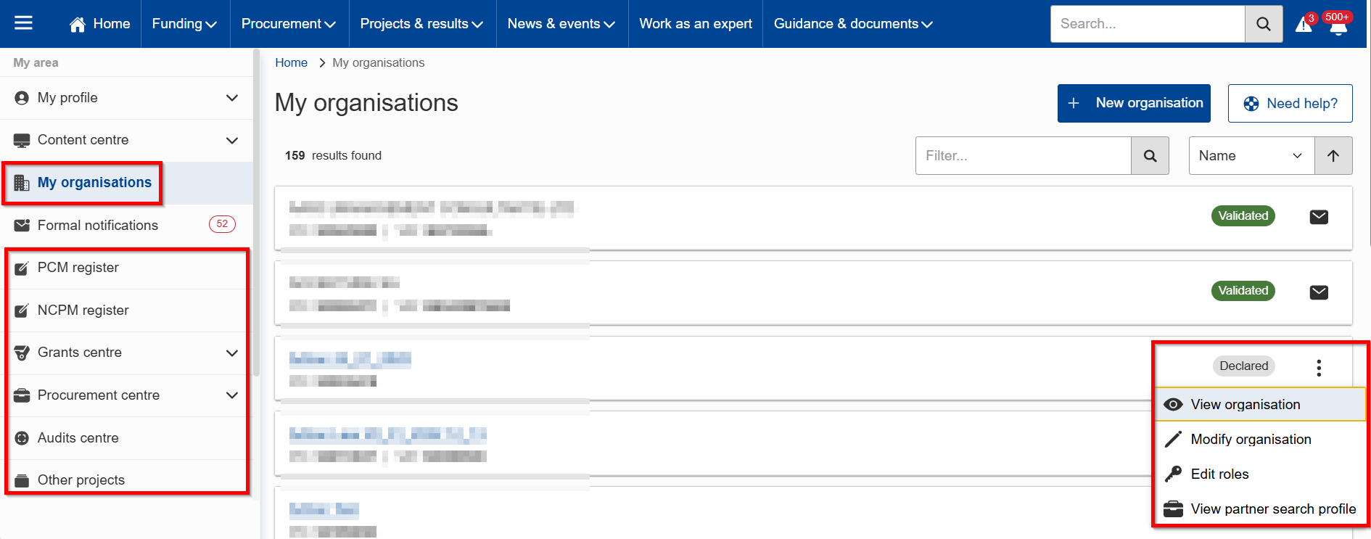1371x539 pixels.
Task: Click the filter search magnifier button
Action: [x=1150, y=156]
